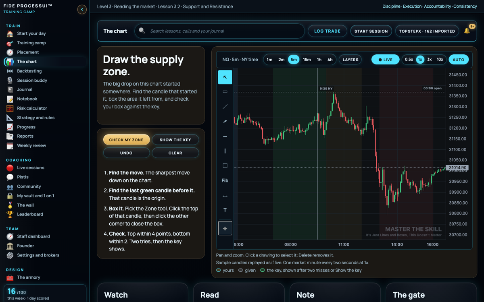Image resolution: width=484 pixels, height=302 pixels.
Task: Select the 5m timeframe
Action: tap(294, 60)
